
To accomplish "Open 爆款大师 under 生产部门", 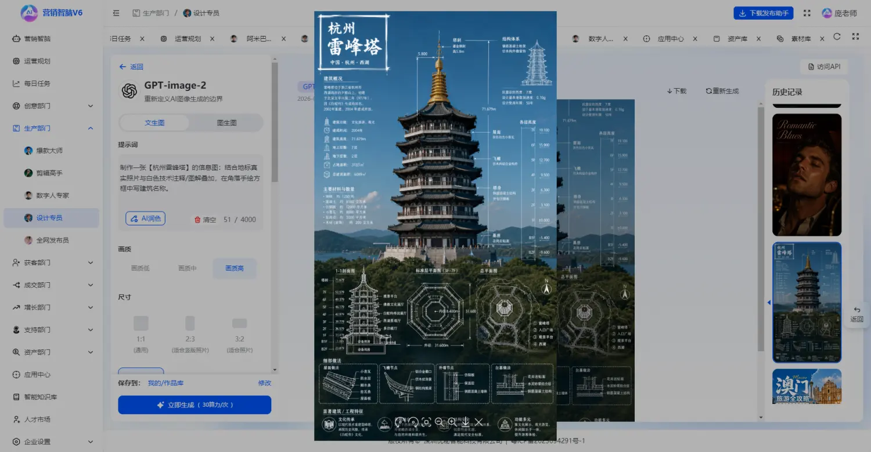I will (51, 151).
